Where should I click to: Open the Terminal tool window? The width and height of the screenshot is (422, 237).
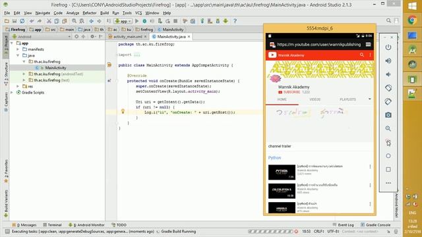tap(52, 225)
